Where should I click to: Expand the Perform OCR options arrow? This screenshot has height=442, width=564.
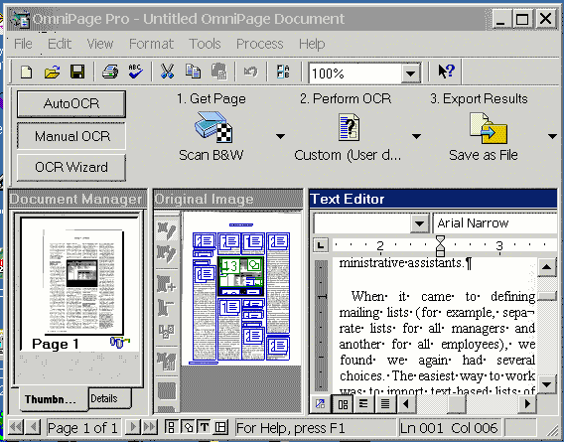click(416, 136)
